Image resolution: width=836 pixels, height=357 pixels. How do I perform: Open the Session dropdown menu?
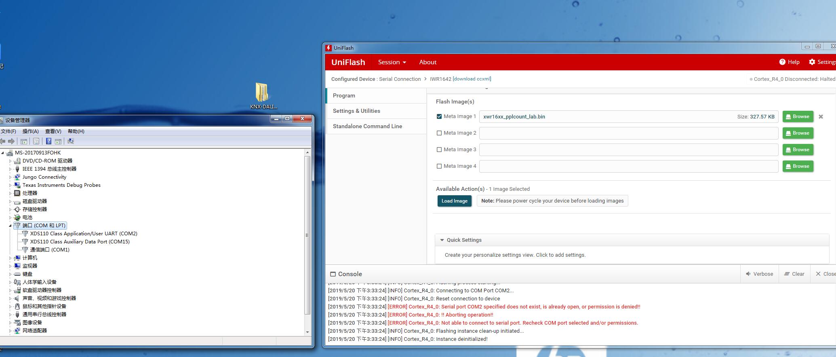tap(392, 62)
